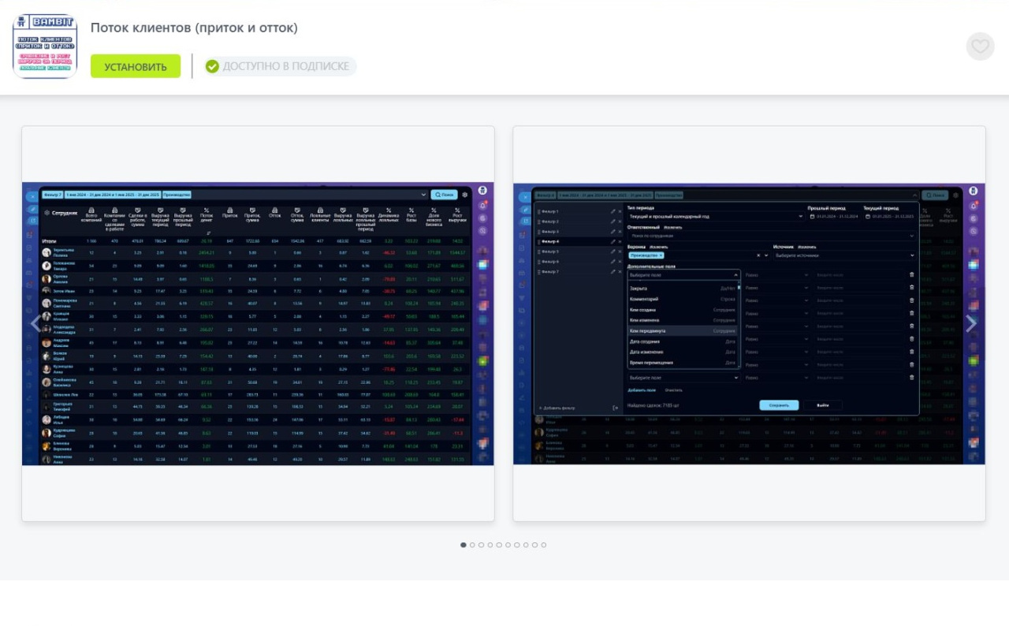Add app to favorites with heart icon
Screen dimensions: 1009x626
(980, 47)
